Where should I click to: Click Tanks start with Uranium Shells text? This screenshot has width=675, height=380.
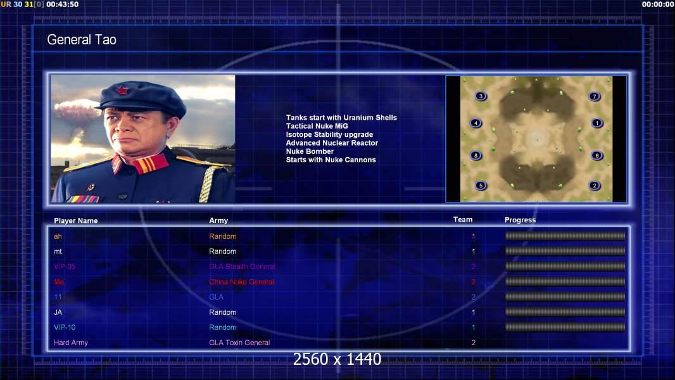click(341, 118)
